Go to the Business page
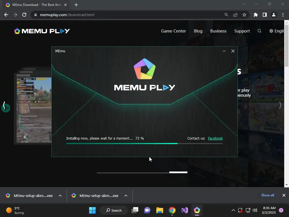The height and width of the screenshot is (217, 289). click(x=218, y=31)
